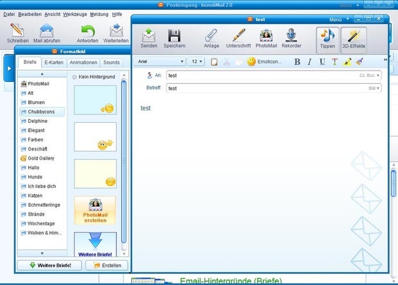Open the Bild dropdown in subject
This screenshot has height=285, width=398.
coord(374,88)
